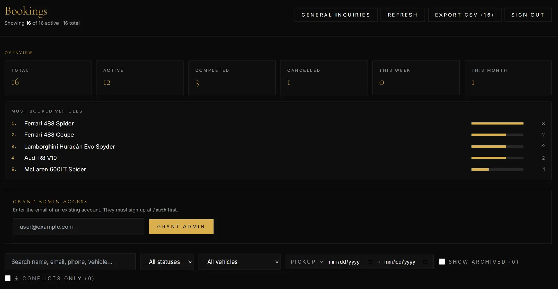Toggle the Conflicts Only (0) checkbox

(8, 278)
